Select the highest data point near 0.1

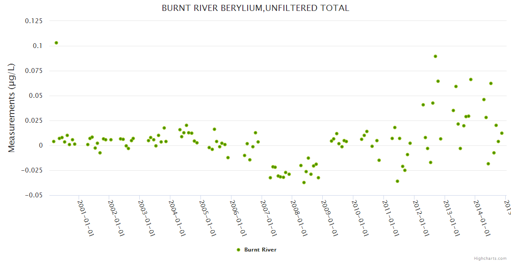[56, 43]
